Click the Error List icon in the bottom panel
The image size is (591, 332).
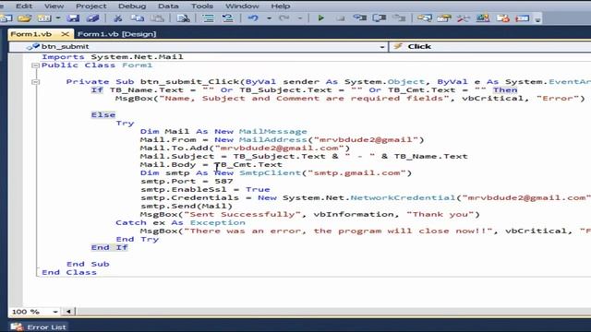click(17, 326)
